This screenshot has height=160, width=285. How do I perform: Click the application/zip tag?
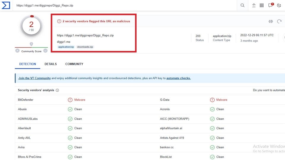tap(66, 47)
